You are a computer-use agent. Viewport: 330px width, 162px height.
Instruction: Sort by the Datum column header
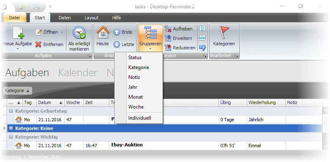tap(50, 103)
